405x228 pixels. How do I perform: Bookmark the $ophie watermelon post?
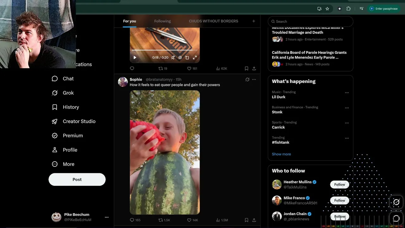click(x=246, y=220)
